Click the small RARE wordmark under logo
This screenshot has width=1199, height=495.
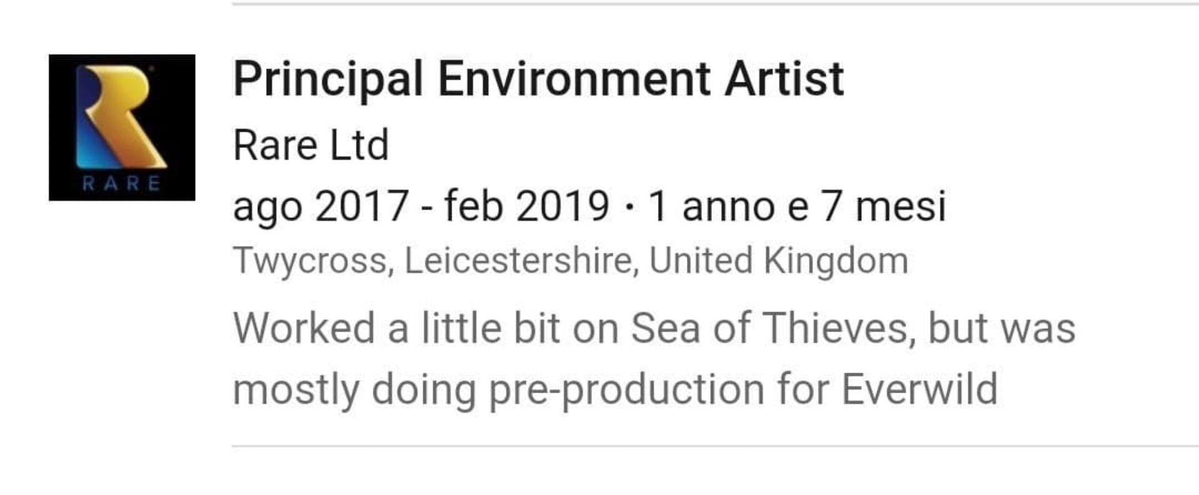[x=122, y=184]
